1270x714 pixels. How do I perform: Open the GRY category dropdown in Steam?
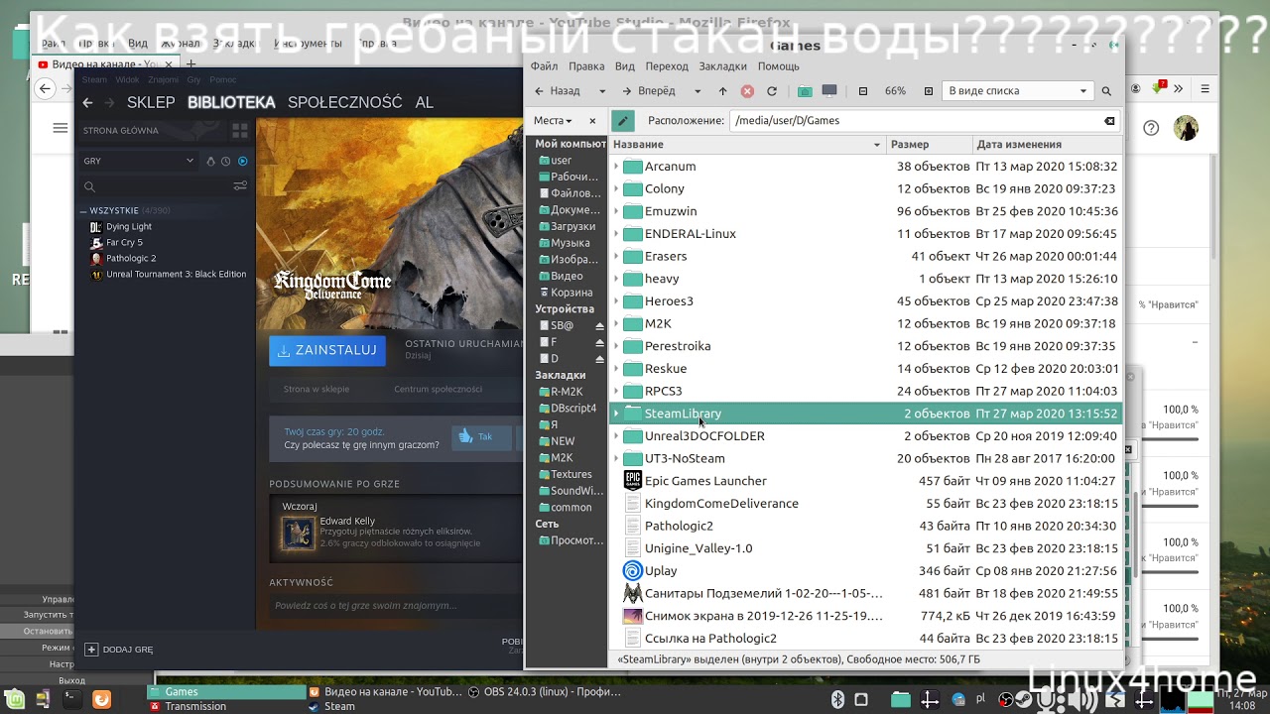pyautogui.click(x=139, y=161)
